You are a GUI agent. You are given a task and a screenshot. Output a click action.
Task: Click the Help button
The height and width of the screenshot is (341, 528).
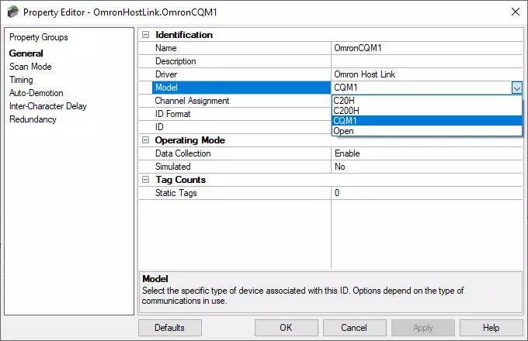(x=492, y=328)
